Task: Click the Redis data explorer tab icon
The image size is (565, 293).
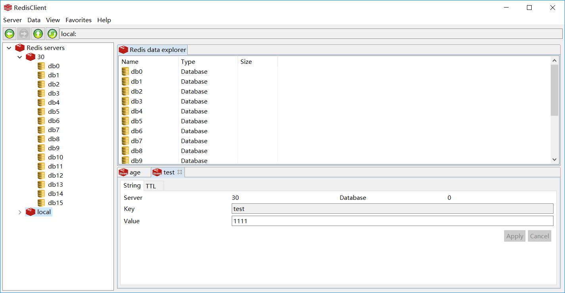Action: (123, 50)
